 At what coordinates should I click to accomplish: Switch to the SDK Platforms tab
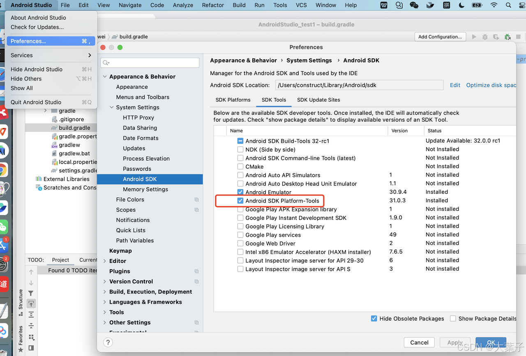(233, 99)
